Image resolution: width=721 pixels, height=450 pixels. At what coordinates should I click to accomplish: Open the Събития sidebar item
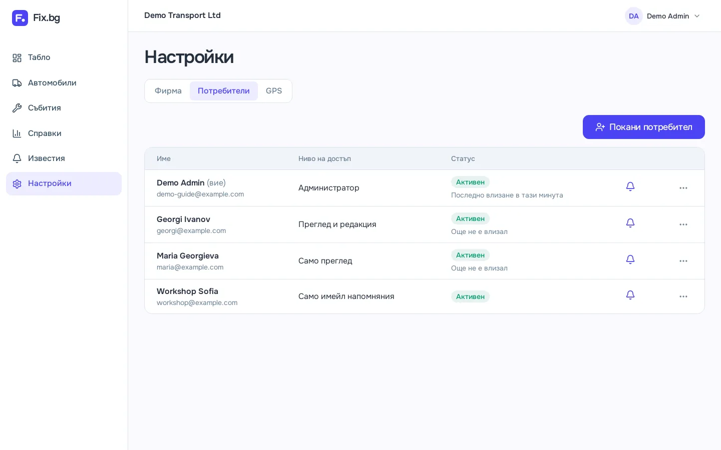(x=64, y=108)
